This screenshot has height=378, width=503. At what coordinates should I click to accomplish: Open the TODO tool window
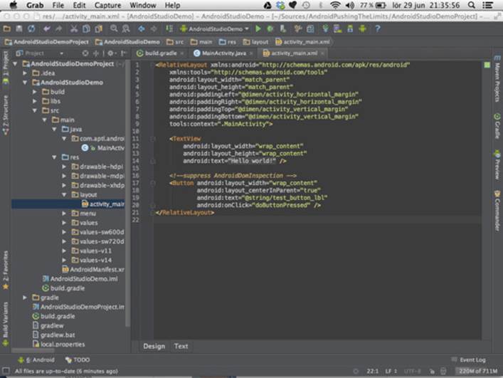[x=78, y=360]
